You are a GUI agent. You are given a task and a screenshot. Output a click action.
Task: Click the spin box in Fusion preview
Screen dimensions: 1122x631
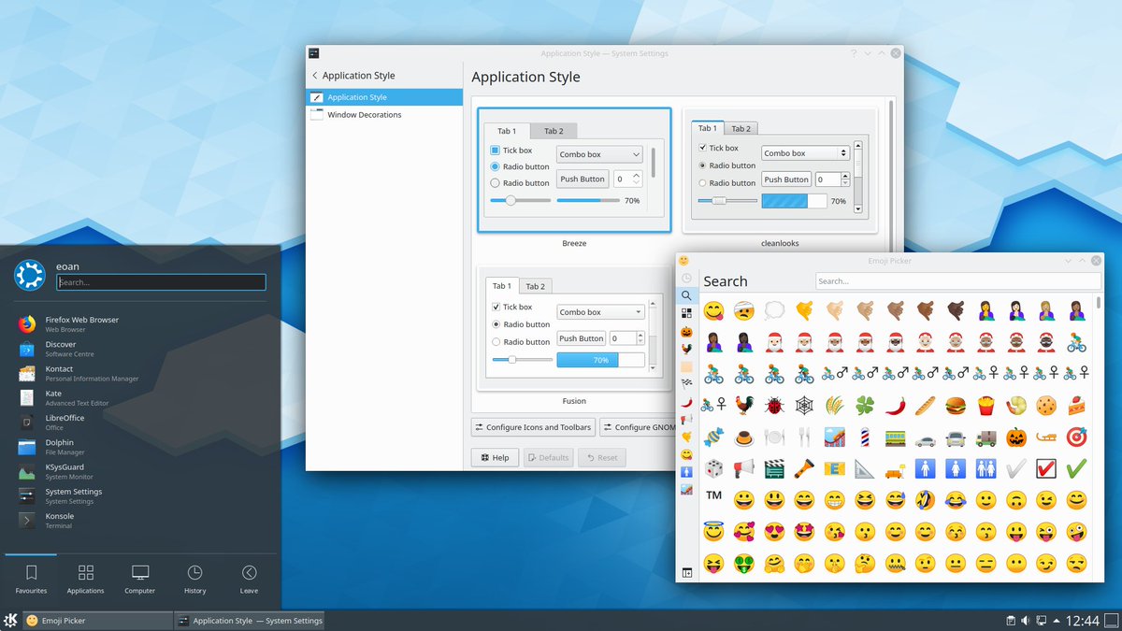click(627, 338)
